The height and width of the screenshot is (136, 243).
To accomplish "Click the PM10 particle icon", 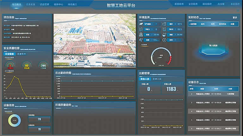I will (164, 29).
